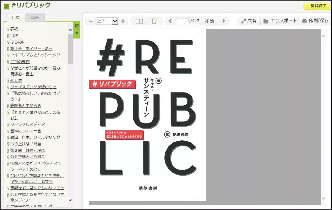332x210 pixels.
Task: Open 予期せず、望んでもいないこと link
Action: click(37, 188)
